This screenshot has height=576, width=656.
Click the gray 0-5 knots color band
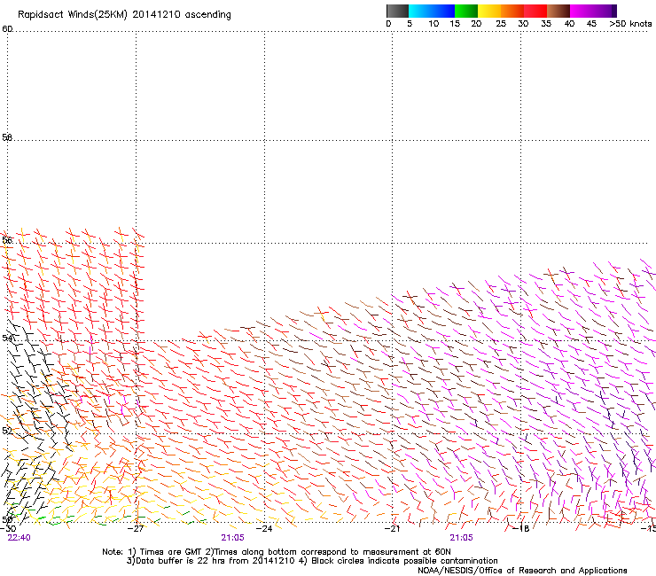(397, 11)
